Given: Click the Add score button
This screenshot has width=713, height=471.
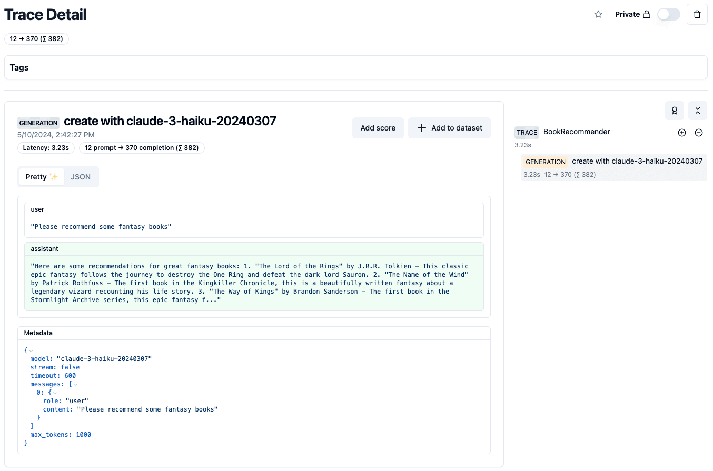Looking at the screenshot, I should 378,128.
